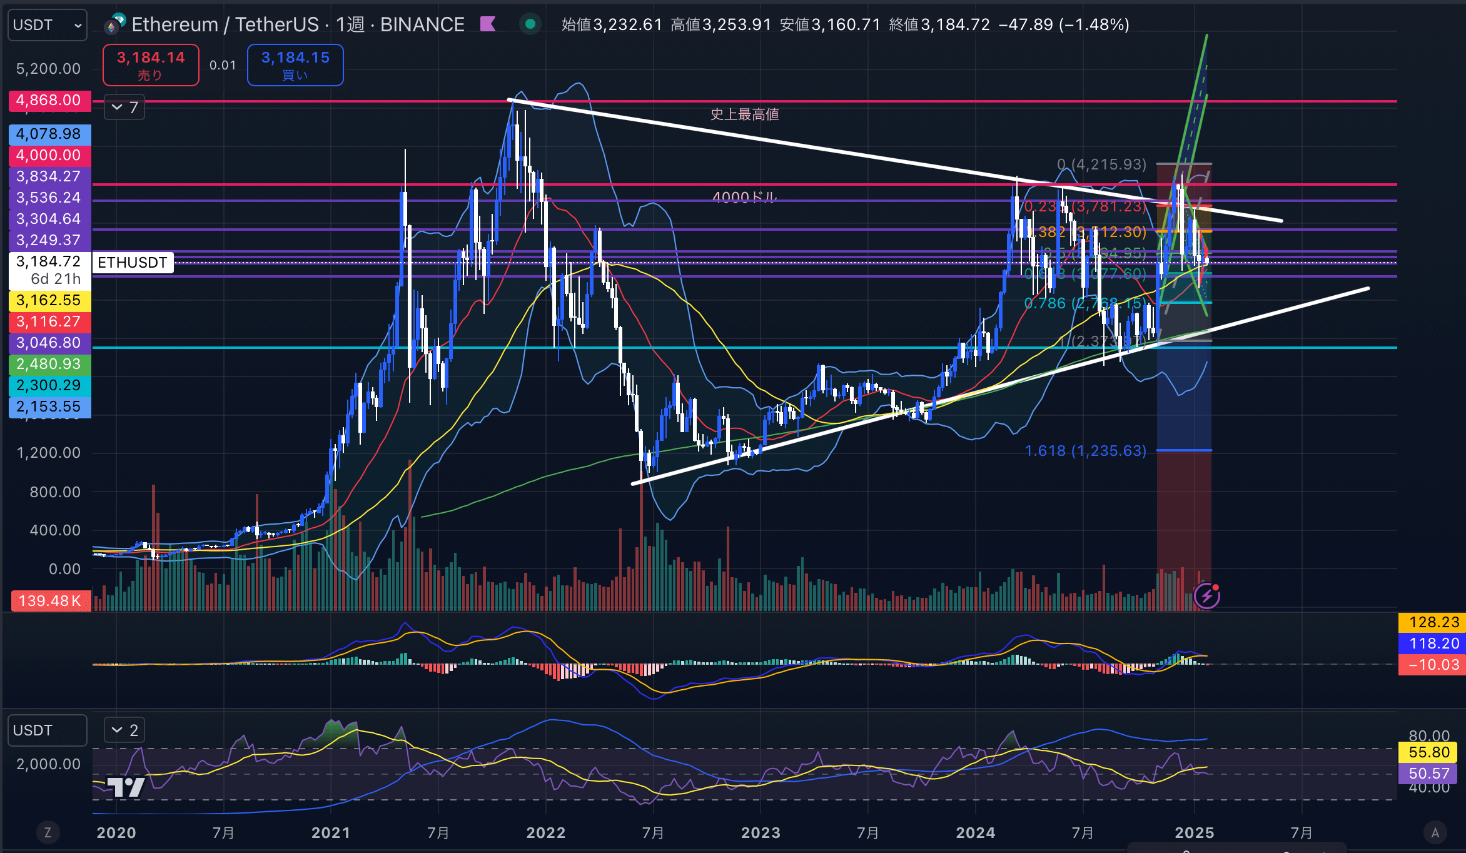Click the 2023 label on time axis
The width and height of the screenshot is (1466, 853).
pos(761,833)
